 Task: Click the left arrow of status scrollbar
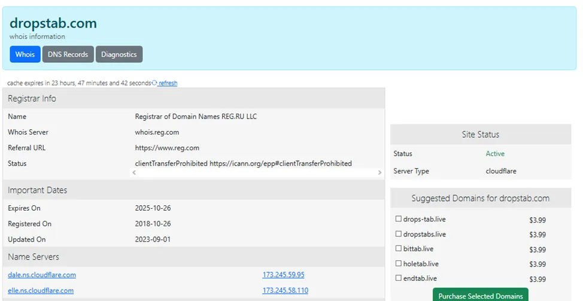(x=134, y=172)
